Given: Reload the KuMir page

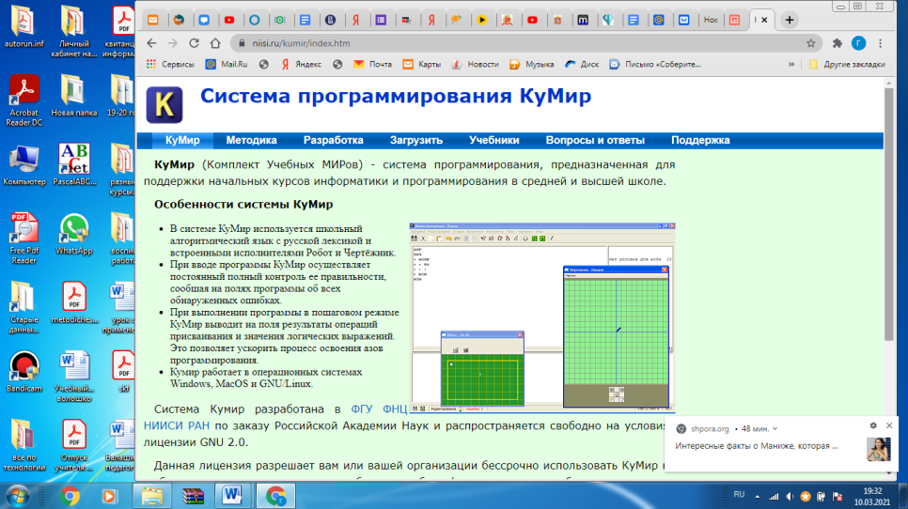Looking at the screenshot, I should click(194, 43).
